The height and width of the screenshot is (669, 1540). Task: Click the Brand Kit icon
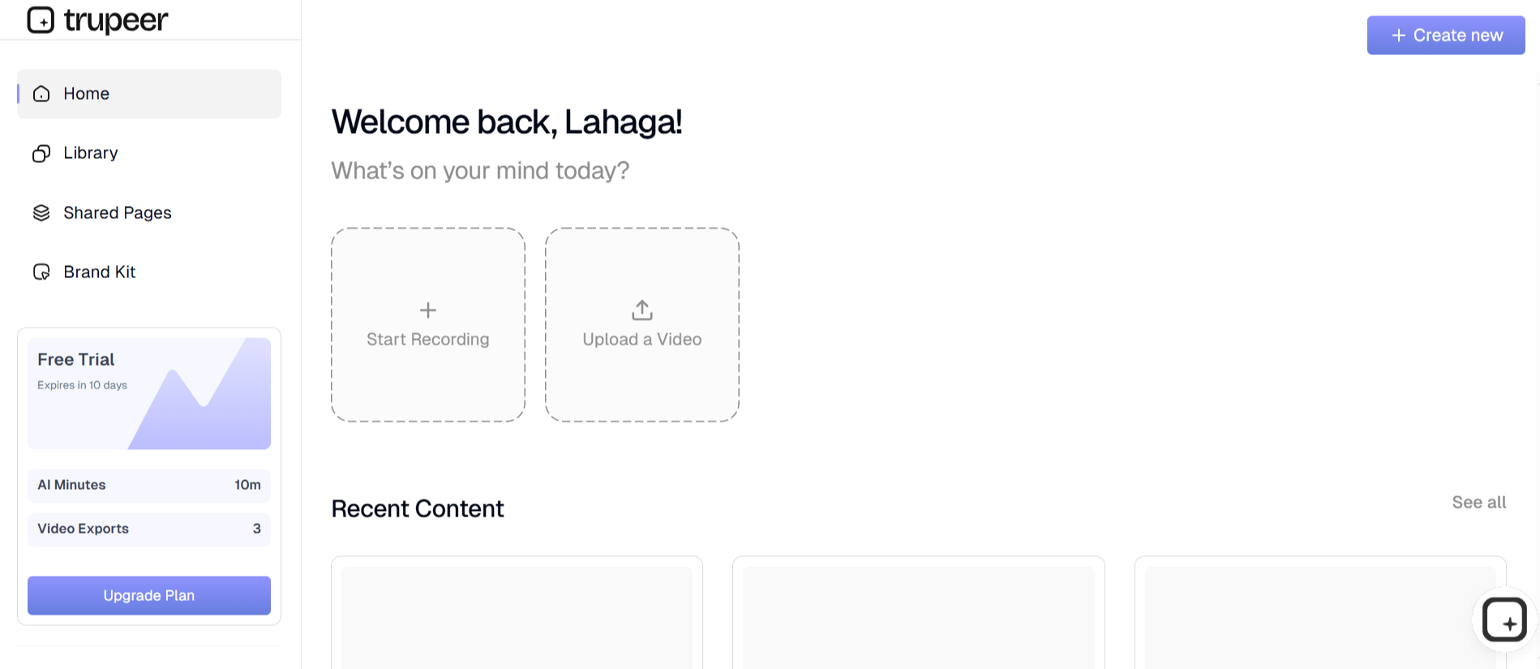click(x=41, y=272)
